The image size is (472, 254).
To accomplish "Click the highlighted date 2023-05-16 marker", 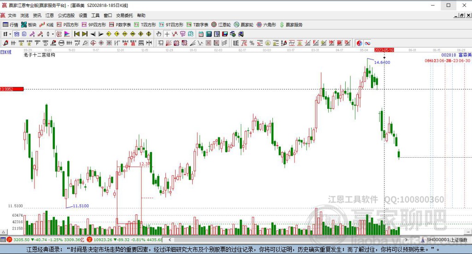I will (x=384, y=50).
